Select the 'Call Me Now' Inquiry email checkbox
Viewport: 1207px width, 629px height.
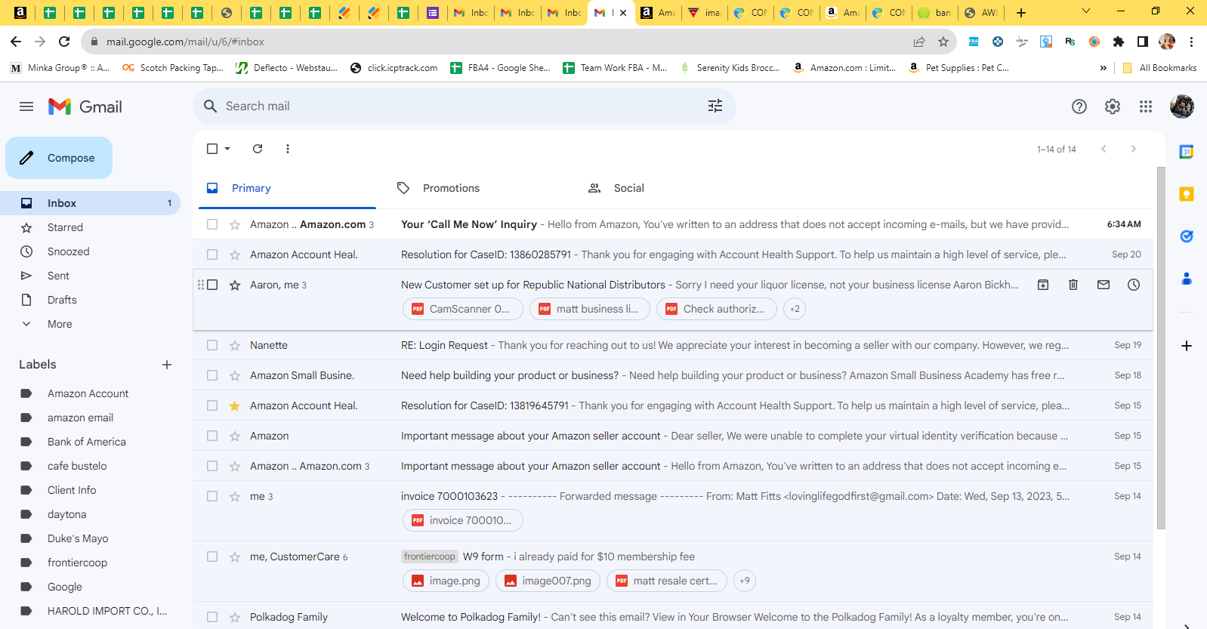tap(212, 224)
